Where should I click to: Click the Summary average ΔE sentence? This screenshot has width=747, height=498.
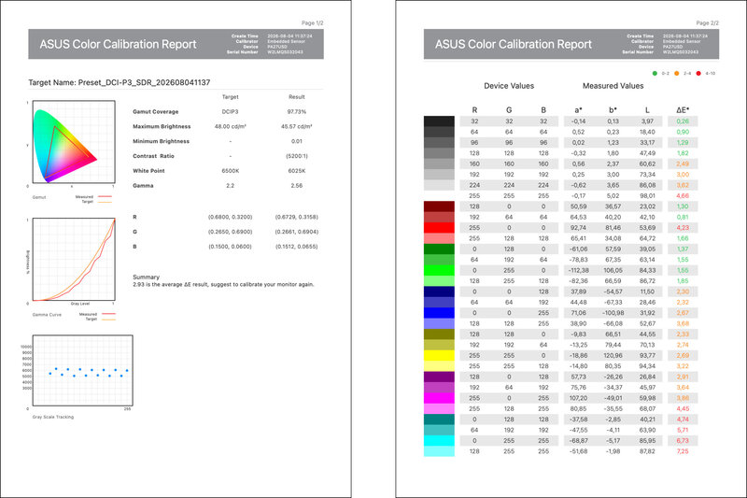[223, 284]
